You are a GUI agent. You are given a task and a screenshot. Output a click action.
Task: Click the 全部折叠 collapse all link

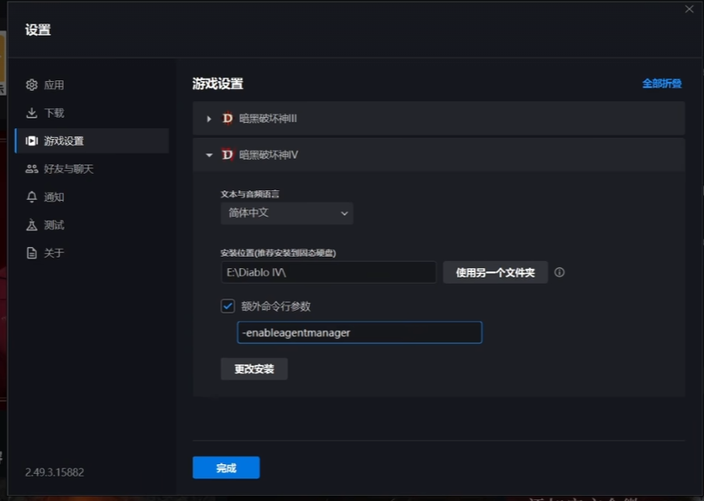[661, 84]
